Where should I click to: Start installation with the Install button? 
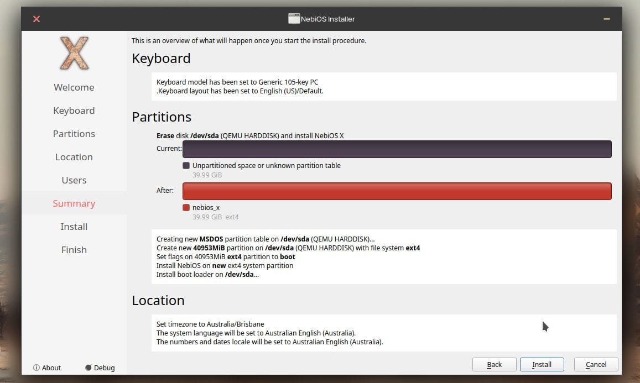click(x=542, y=365)
